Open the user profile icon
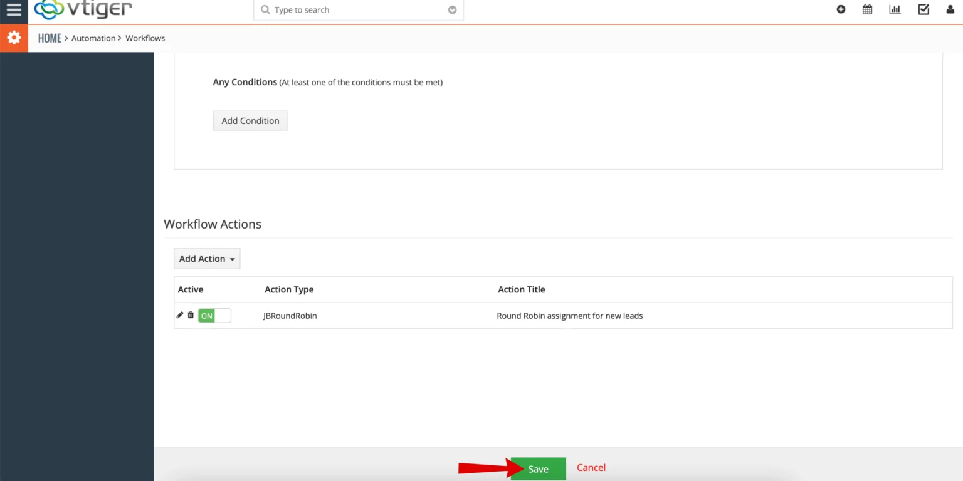Viewport: 963px width, 481px height. pos(950,9)
